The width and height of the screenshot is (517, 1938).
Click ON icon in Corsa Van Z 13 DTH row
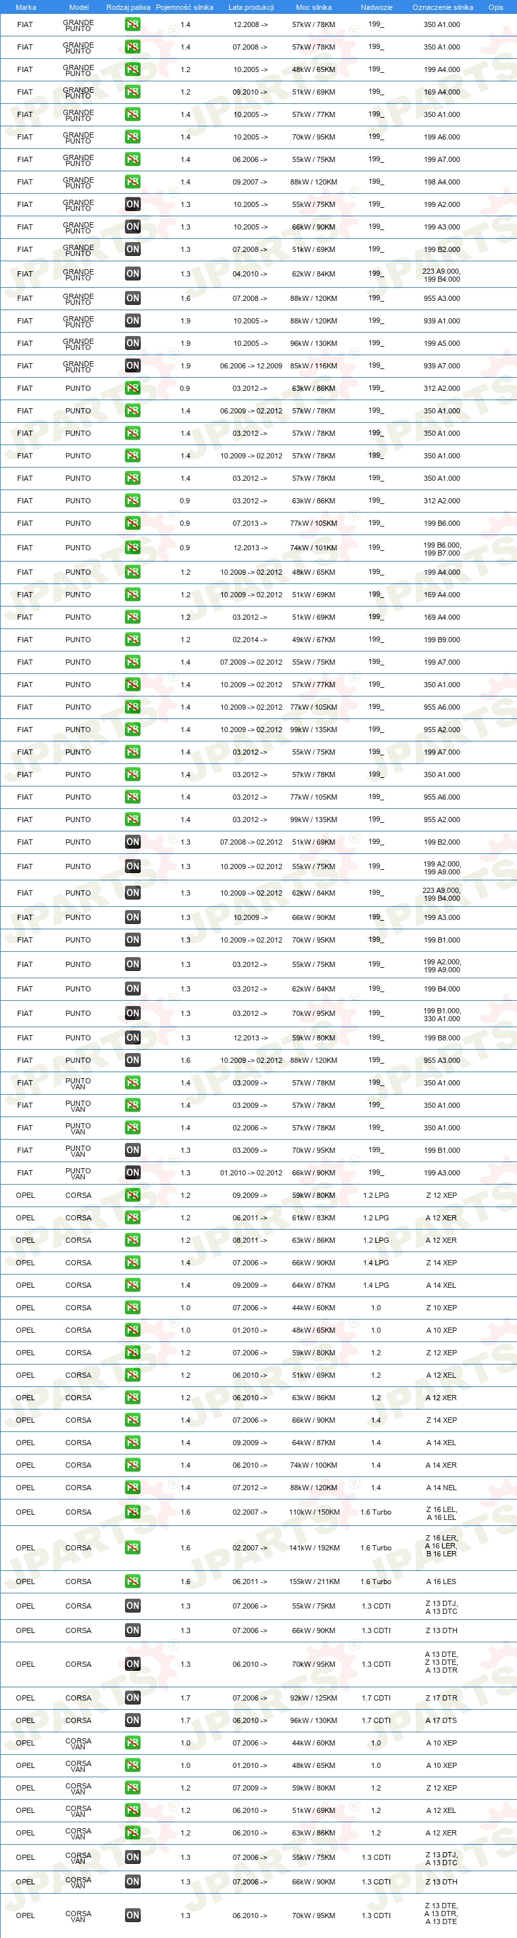click(x=132, y=1882)
